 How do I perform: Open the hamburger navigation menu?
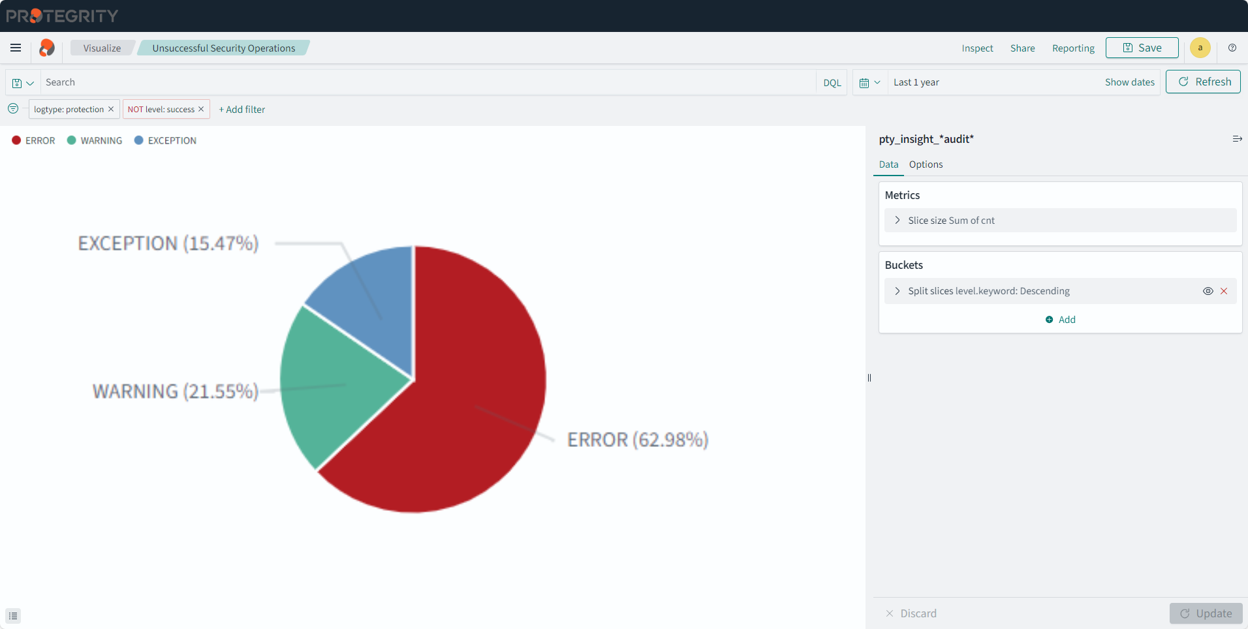tap(16, 48)
